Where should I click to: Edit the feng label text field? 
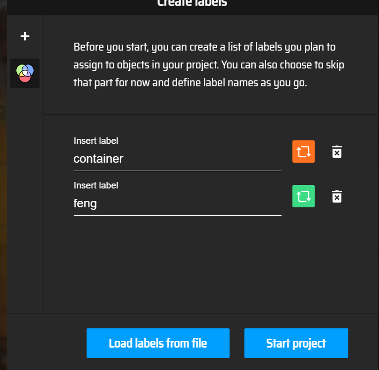(177, 203)
